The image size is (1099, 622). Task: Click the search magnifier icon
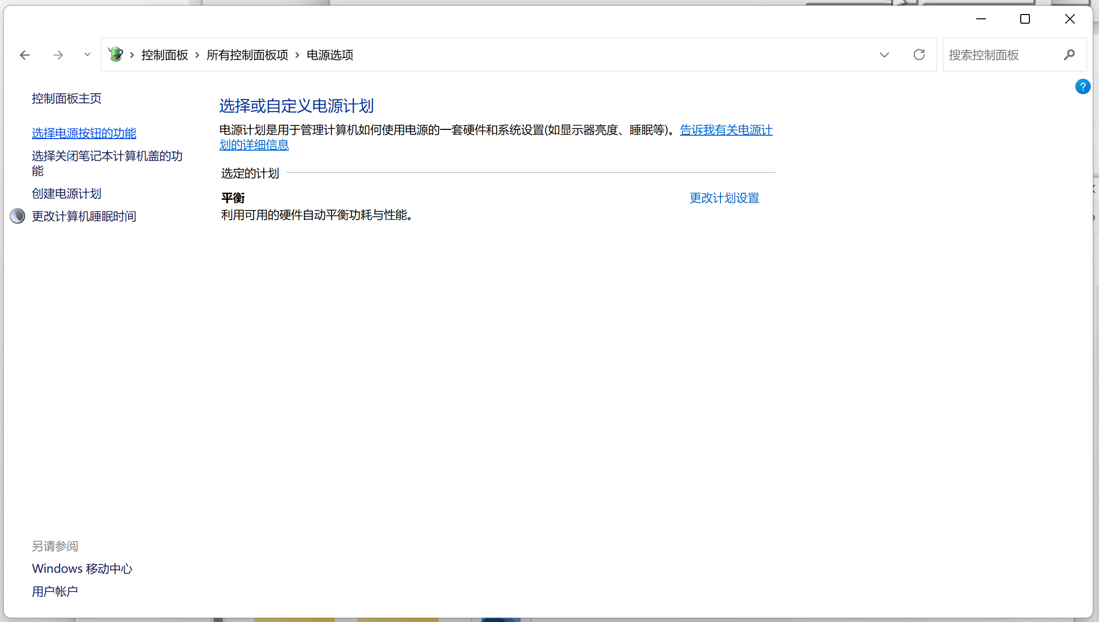[1069, 55]
